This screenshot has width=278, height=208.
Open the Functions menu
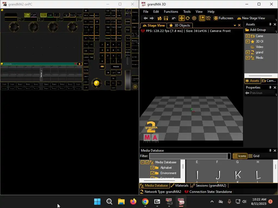coord(171,11)
